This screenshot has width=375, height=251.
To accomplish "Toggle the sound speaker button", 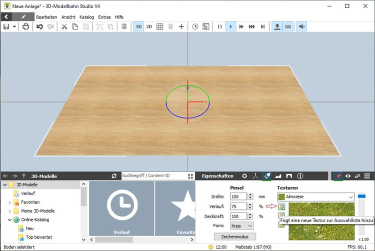I will click(x=301, y=26).
